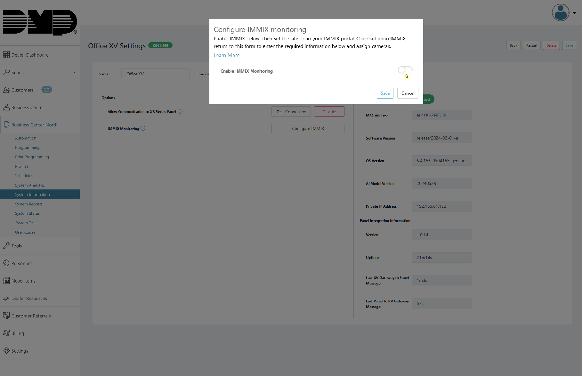The height and width of the screenshot is (376, 582).
Task: Open Personnel menu item
Action: tap(21, 263)
